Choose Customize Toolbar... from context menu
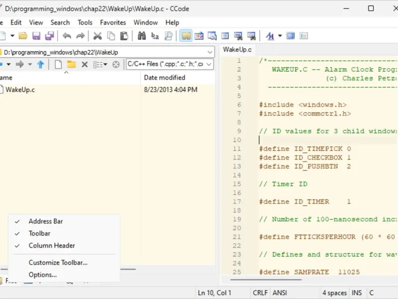 point(58,263)
